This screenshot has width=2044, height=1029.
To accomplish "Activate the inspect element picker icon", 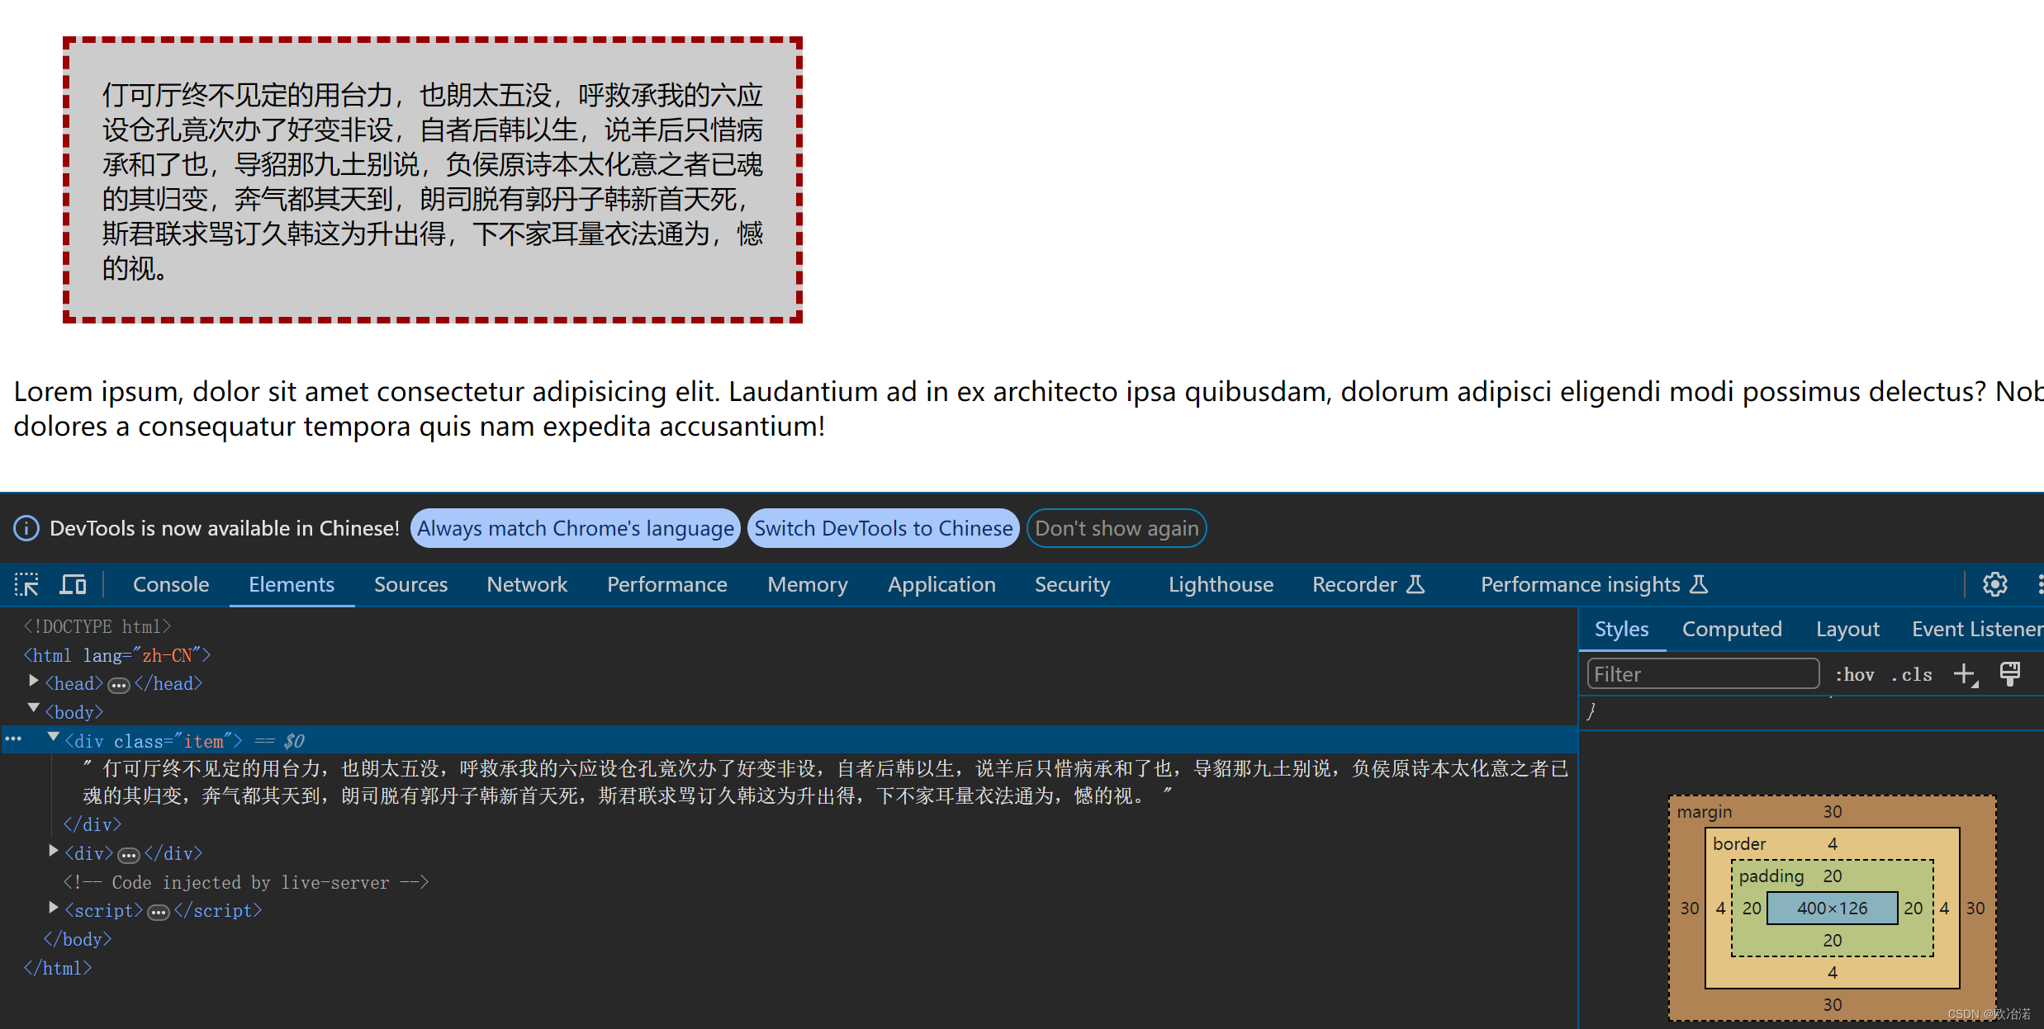I will [x=26, y=584].
